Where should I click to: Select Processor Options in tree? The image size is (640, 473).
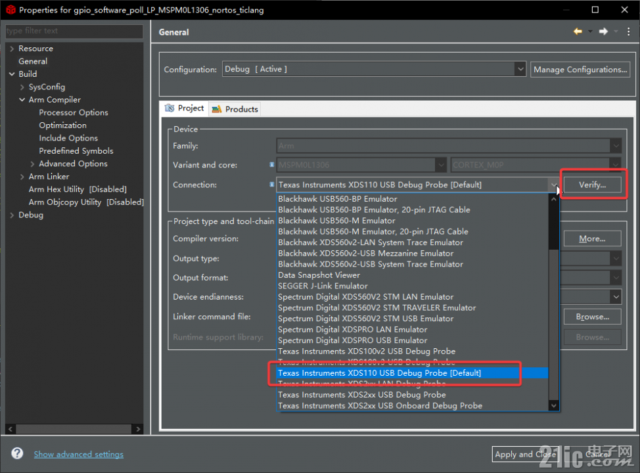pyautogui.click(x=74, y=112)
